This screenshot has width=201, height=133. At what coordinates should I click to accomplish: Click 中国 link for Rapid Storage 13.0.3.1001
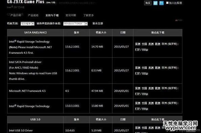click(x=144, y=103)
